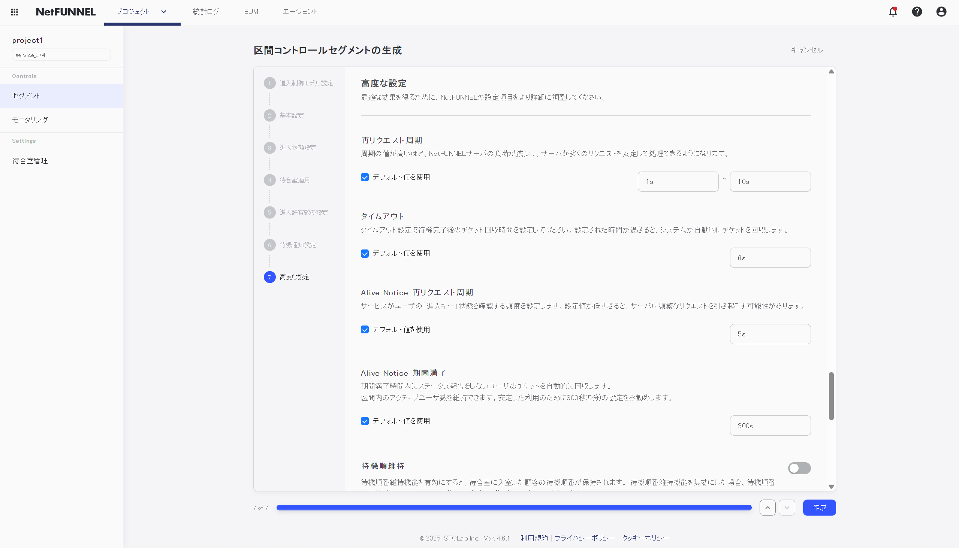
Task: Uncheck default value for 再リクエスト周期
Action: pos(365,177)
